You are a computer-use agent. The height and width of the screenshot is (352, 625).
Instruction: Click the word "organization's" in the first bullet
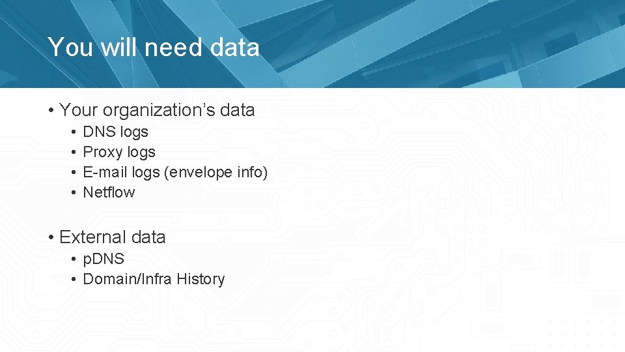click(x=156, y=110)
